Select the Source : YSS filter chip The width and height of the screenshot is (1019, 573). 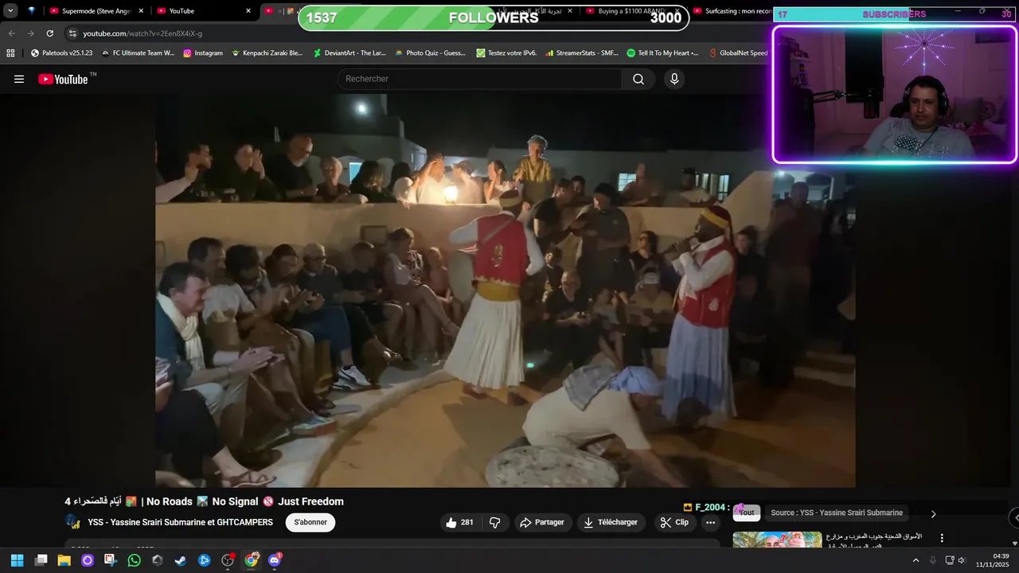[837, 513]
